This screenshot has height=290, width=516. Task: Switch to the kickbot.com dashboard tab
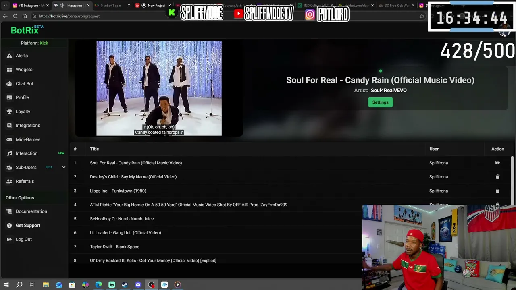point(356,6)
